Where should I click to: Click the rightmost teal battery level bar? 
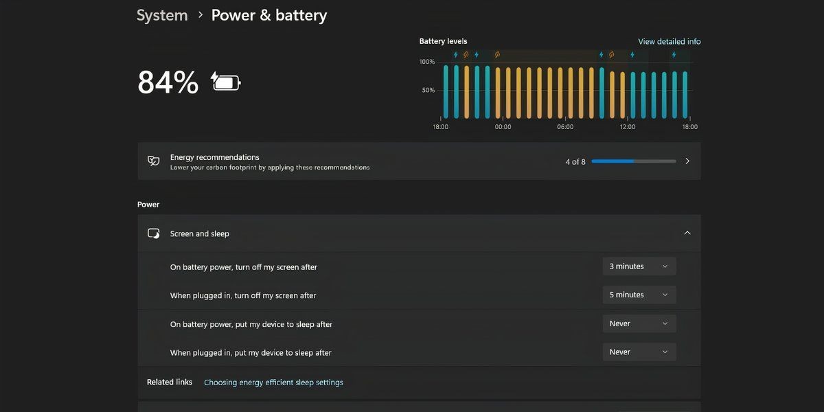pos(685,95)
